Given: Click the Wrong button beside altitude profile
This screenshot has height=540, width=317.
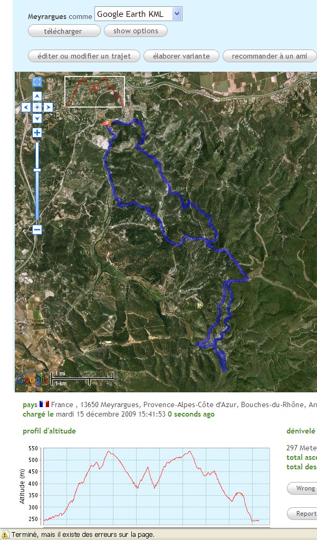Looking at the screenshot, I should [303, 488].
